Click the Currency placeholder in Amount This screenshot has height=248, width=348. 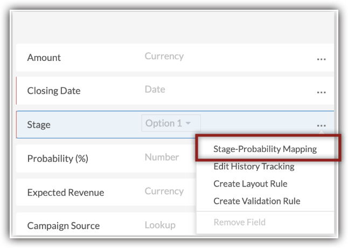click(x=164, y=56)
